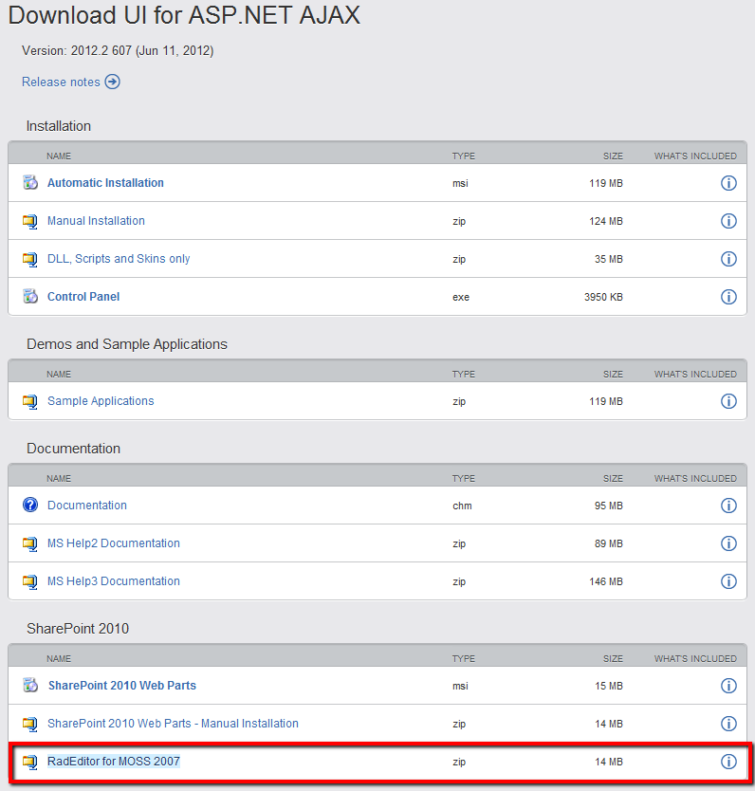Open the Release notes link
This screenshot has height=791, width=755.
click(x=61, y=82)
